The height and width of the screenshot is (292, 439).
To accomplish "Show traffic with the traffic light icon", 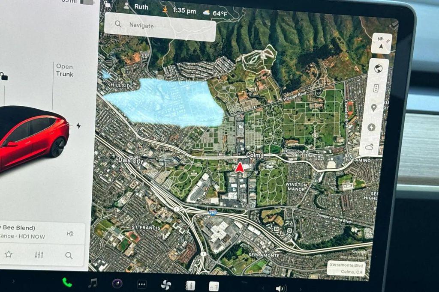I will point(376,88).
